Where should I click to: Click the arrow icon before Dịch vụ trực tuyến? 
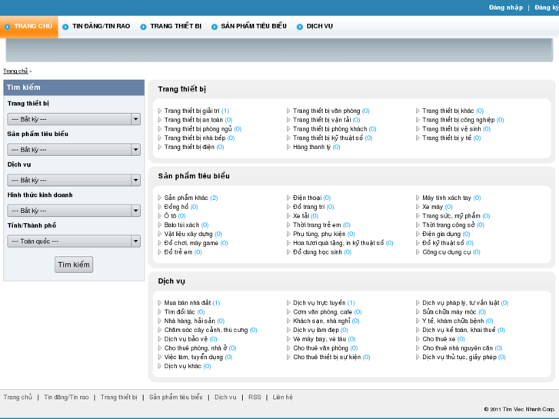click(x=288, y=303)
